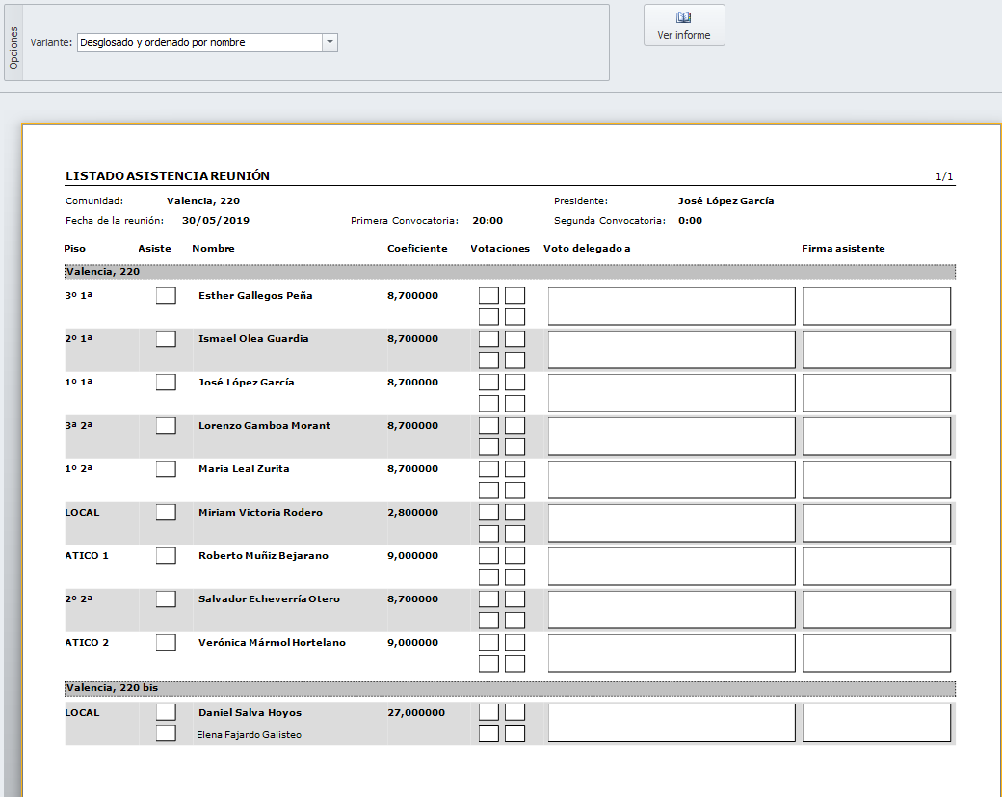Check Asiste box for Maria Leal Zurita

pos(166,468)
